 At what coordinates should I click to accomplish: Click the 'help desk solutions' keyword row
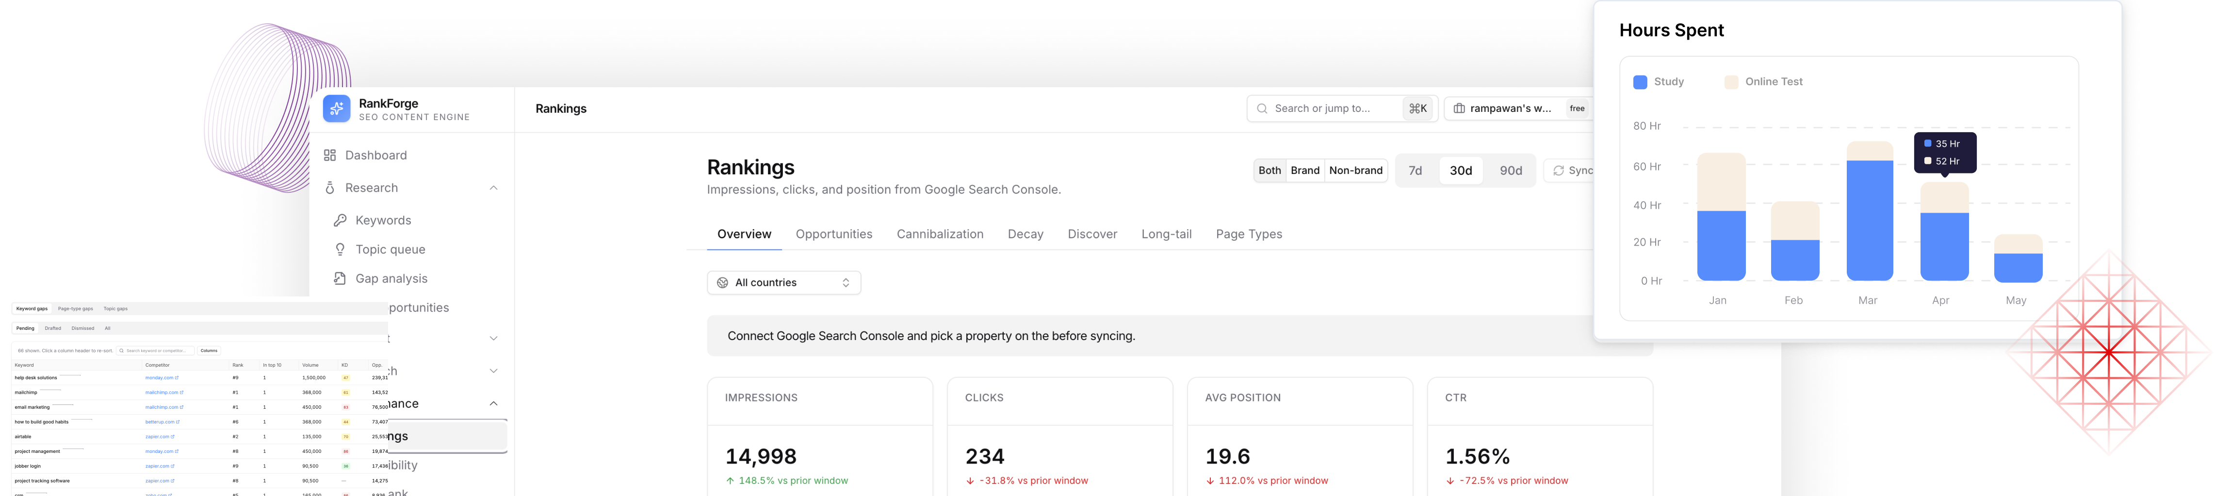point(199,378)
